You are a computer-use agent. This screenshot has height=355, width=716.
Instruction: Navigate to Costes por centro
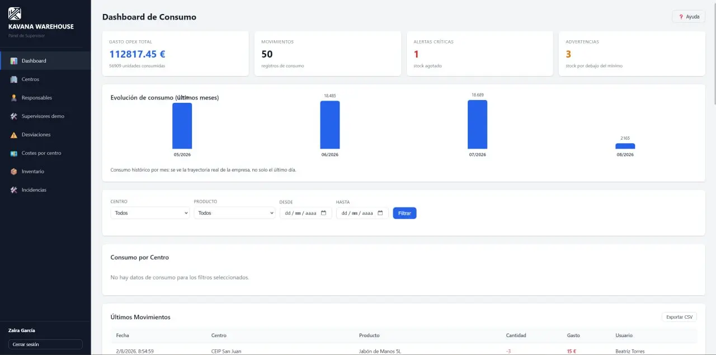click(45, 153)
